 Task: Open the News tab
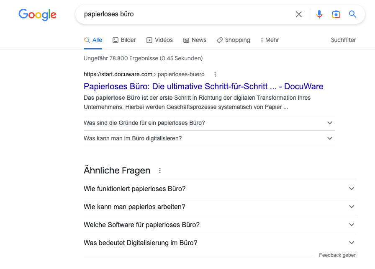tap(195, 40)
